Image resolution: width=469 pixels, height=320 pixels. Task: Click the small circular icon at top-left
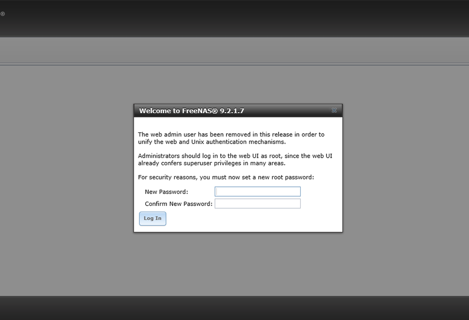2,14
